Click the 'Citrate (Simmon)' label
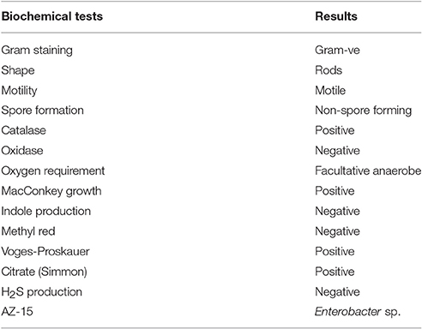Screen dimensions: 422x329 coord(45,272)
